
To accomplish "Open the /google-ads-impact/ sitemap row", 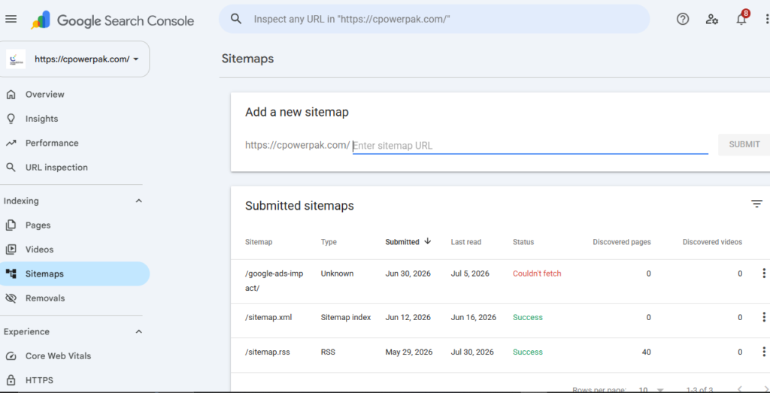I will (500, 281).
